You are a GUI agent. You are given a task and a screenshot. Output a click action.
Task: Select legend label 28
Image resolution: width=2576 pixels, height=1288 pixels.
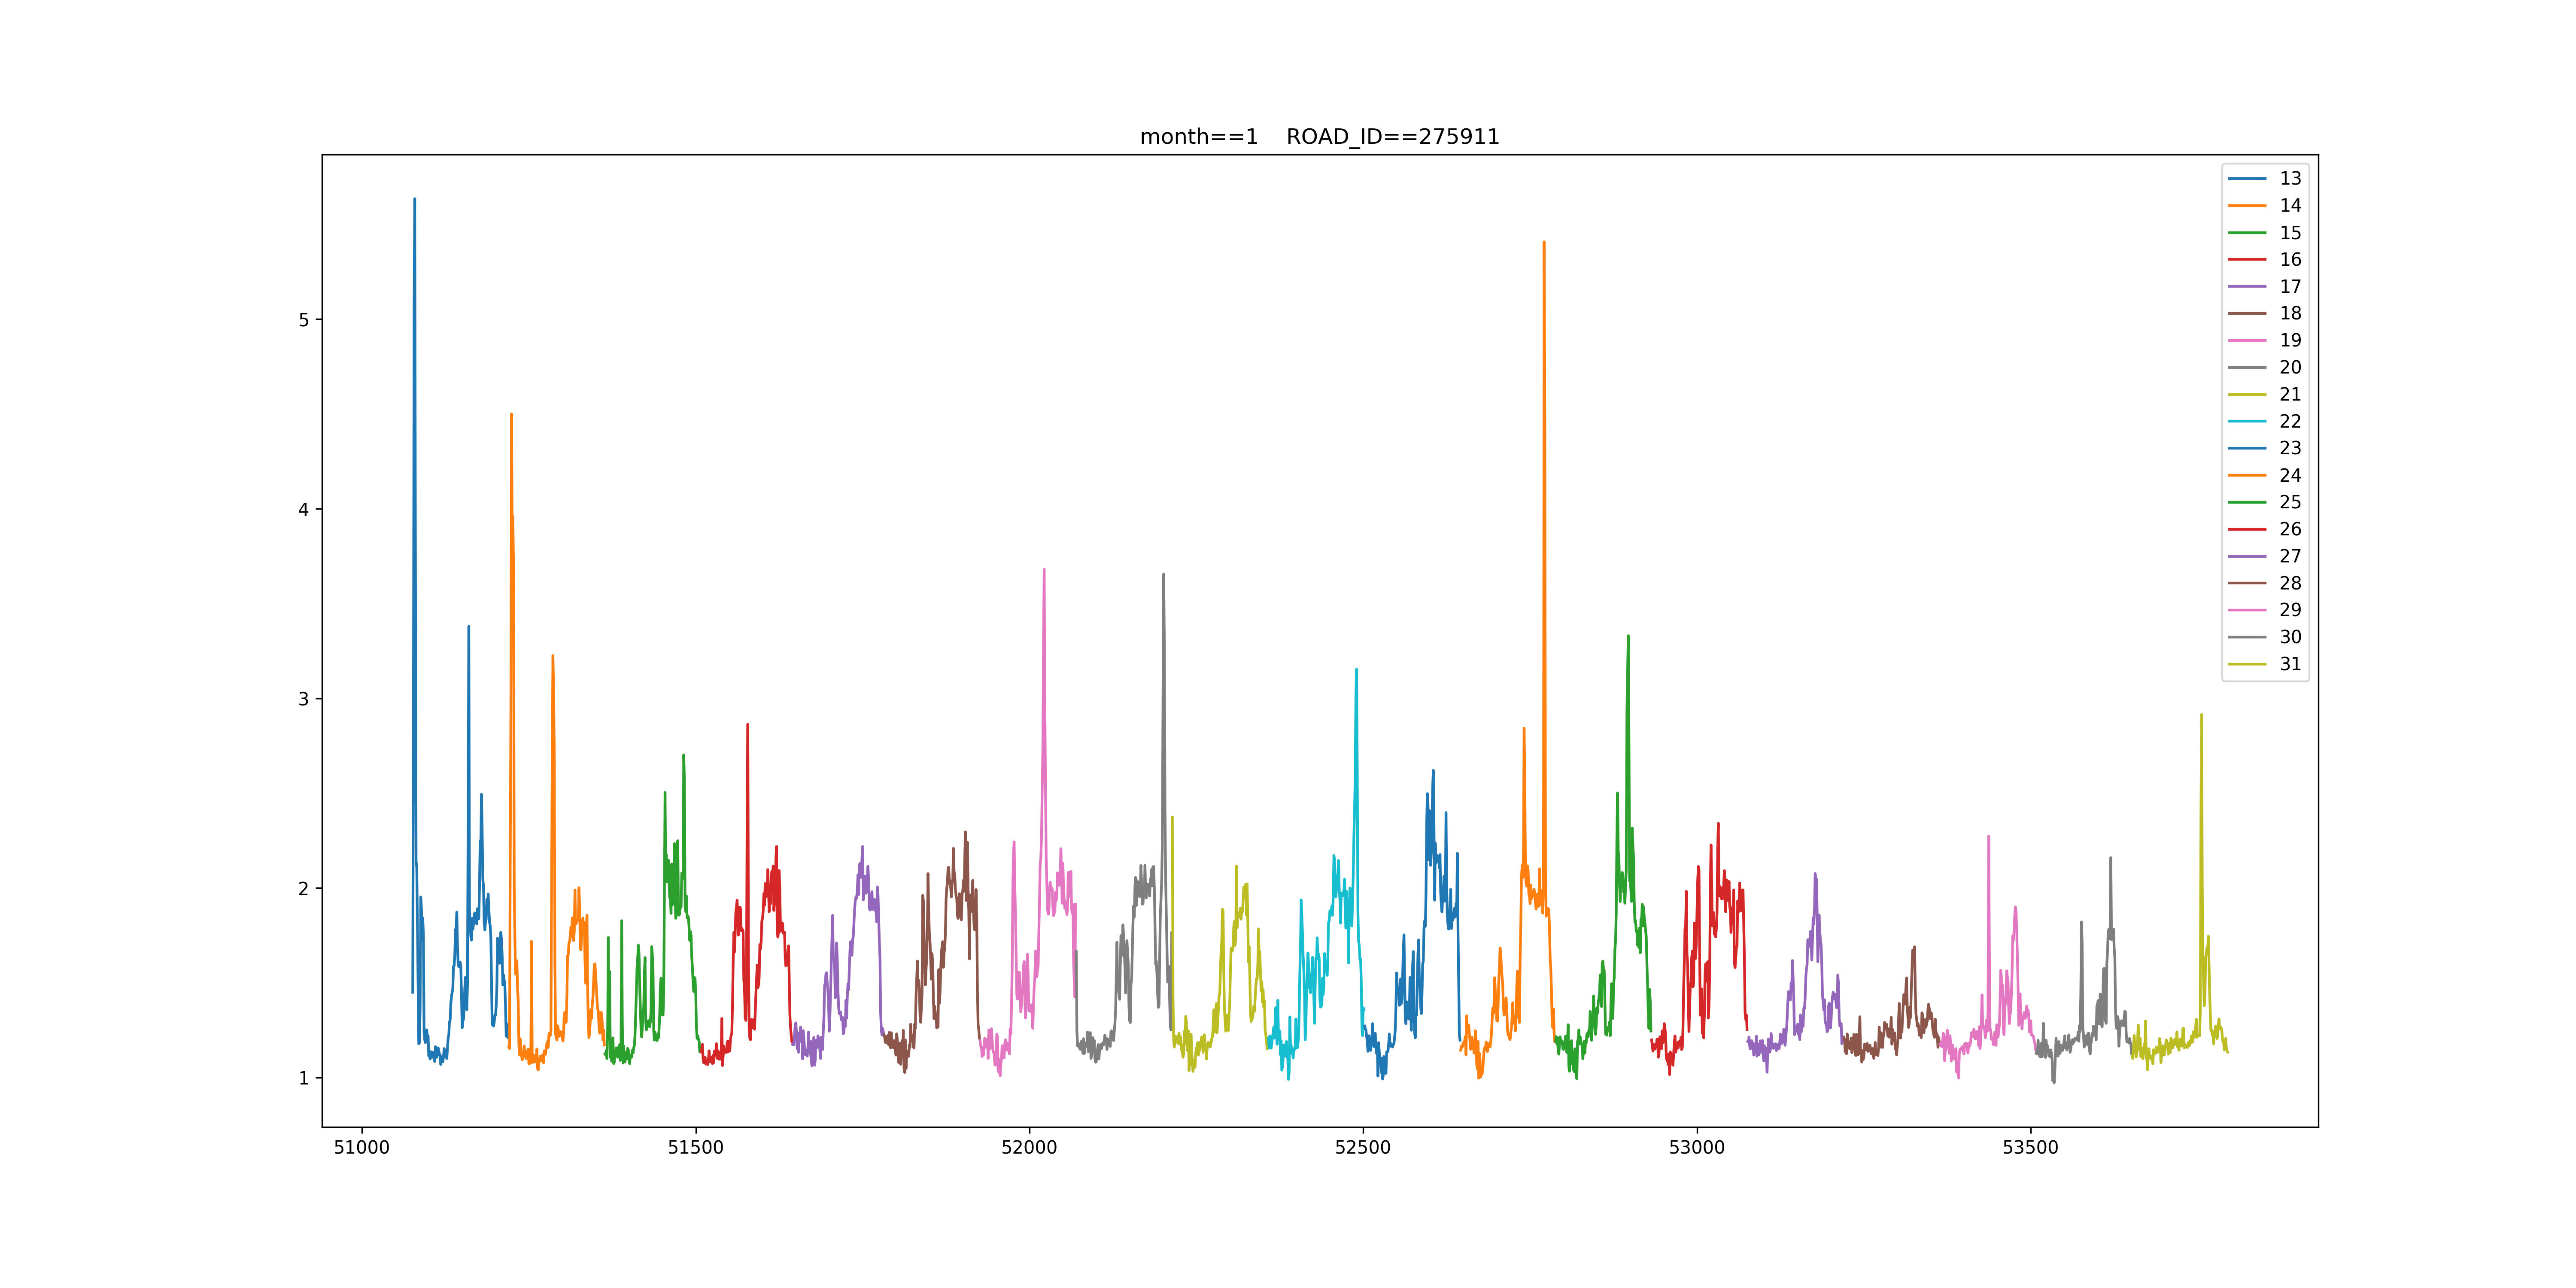click(x=2290, y=583)
